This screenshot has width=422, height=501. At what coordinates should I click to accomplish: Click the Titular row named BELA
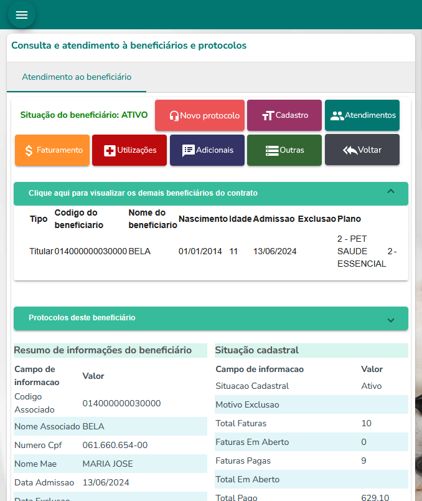[139, 252]
